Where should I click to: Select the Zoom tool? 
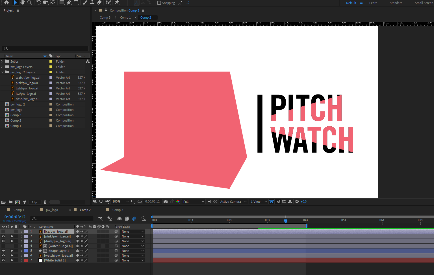30,3
